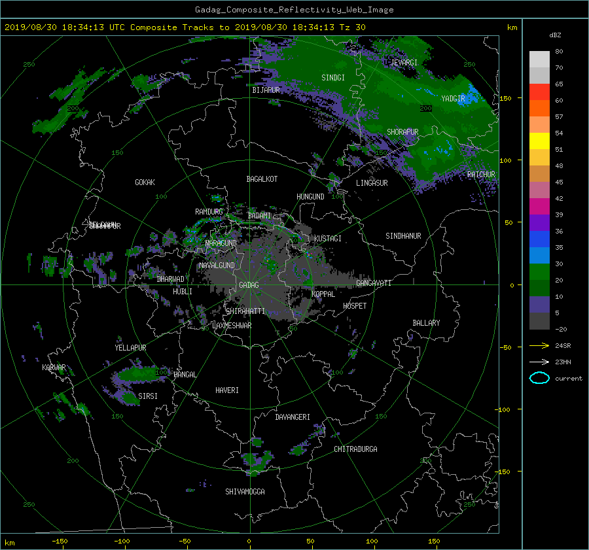The width and height of the screenshot is (589, 550).
Task: Select the indigo 10 dBZ legend swatch
Action: click(539, 305)
